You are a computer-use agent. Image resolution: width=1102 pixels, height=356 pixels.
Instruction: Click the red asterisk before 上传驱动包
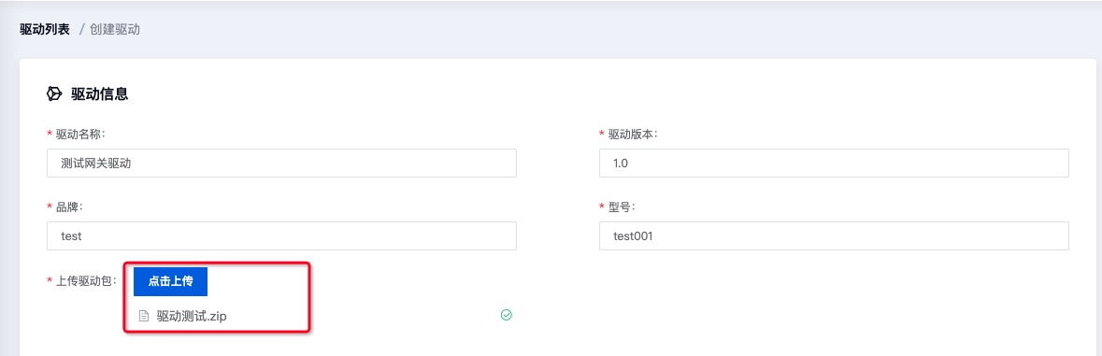click(x=50, y=280)
